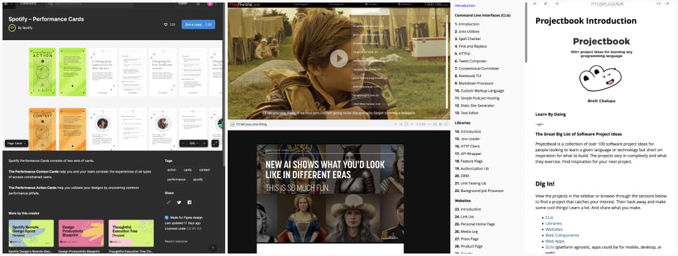Click the PlayPhrase logo icon
The image size is (678, 256).
pyautogui.click(x=238, y=4)
